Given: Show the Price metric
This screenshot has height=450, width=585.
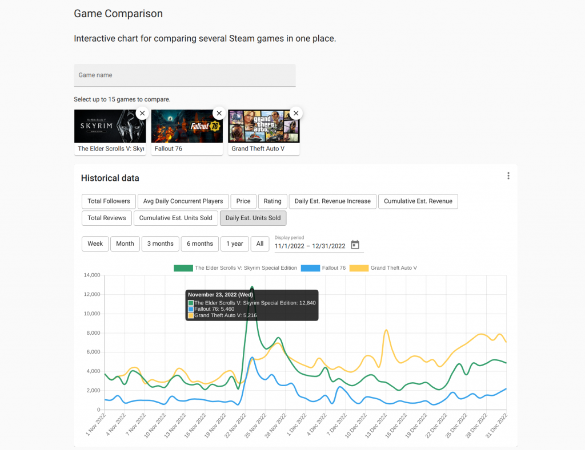Looking at the screenshot, I should [x=243, y=201].
